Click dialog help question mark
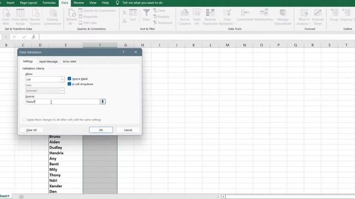 coord(124,52)
